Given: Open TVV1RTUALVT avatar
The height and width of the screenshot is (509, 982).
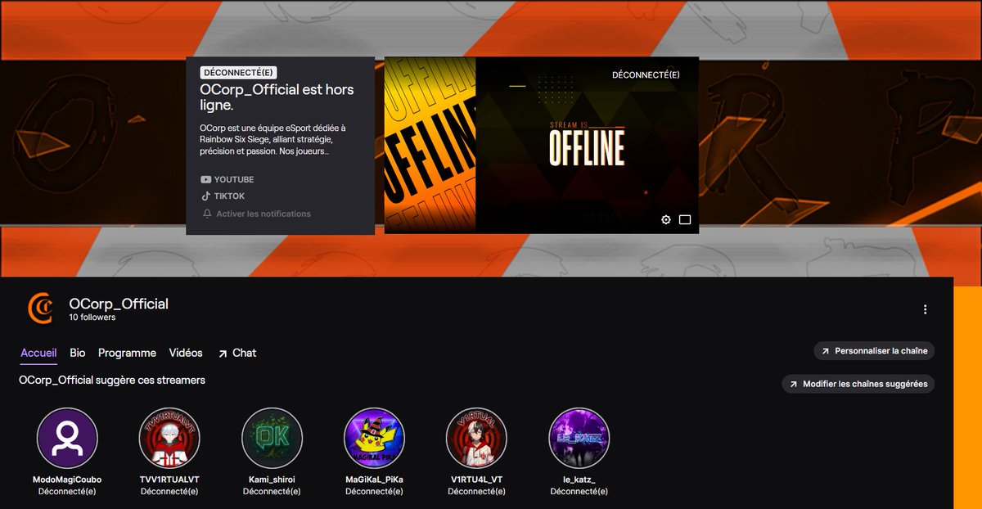Looking at the screenshot, I should tap(169, 438).
